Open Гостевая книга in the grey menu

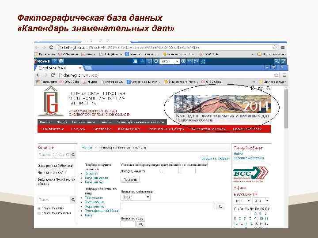pyautogui.click(x=83, y=122)
